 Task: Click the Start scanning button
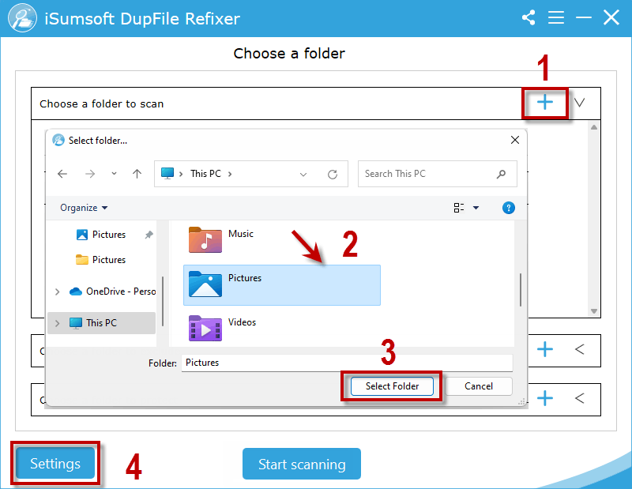tap(302, 464)
